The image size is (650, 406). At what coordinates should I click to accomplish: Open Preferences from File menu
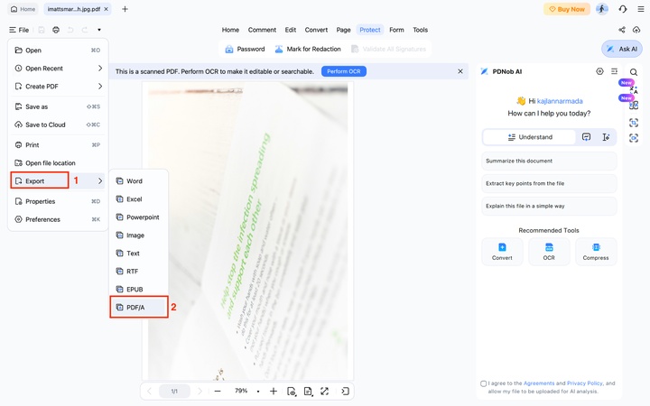point(58,219)
